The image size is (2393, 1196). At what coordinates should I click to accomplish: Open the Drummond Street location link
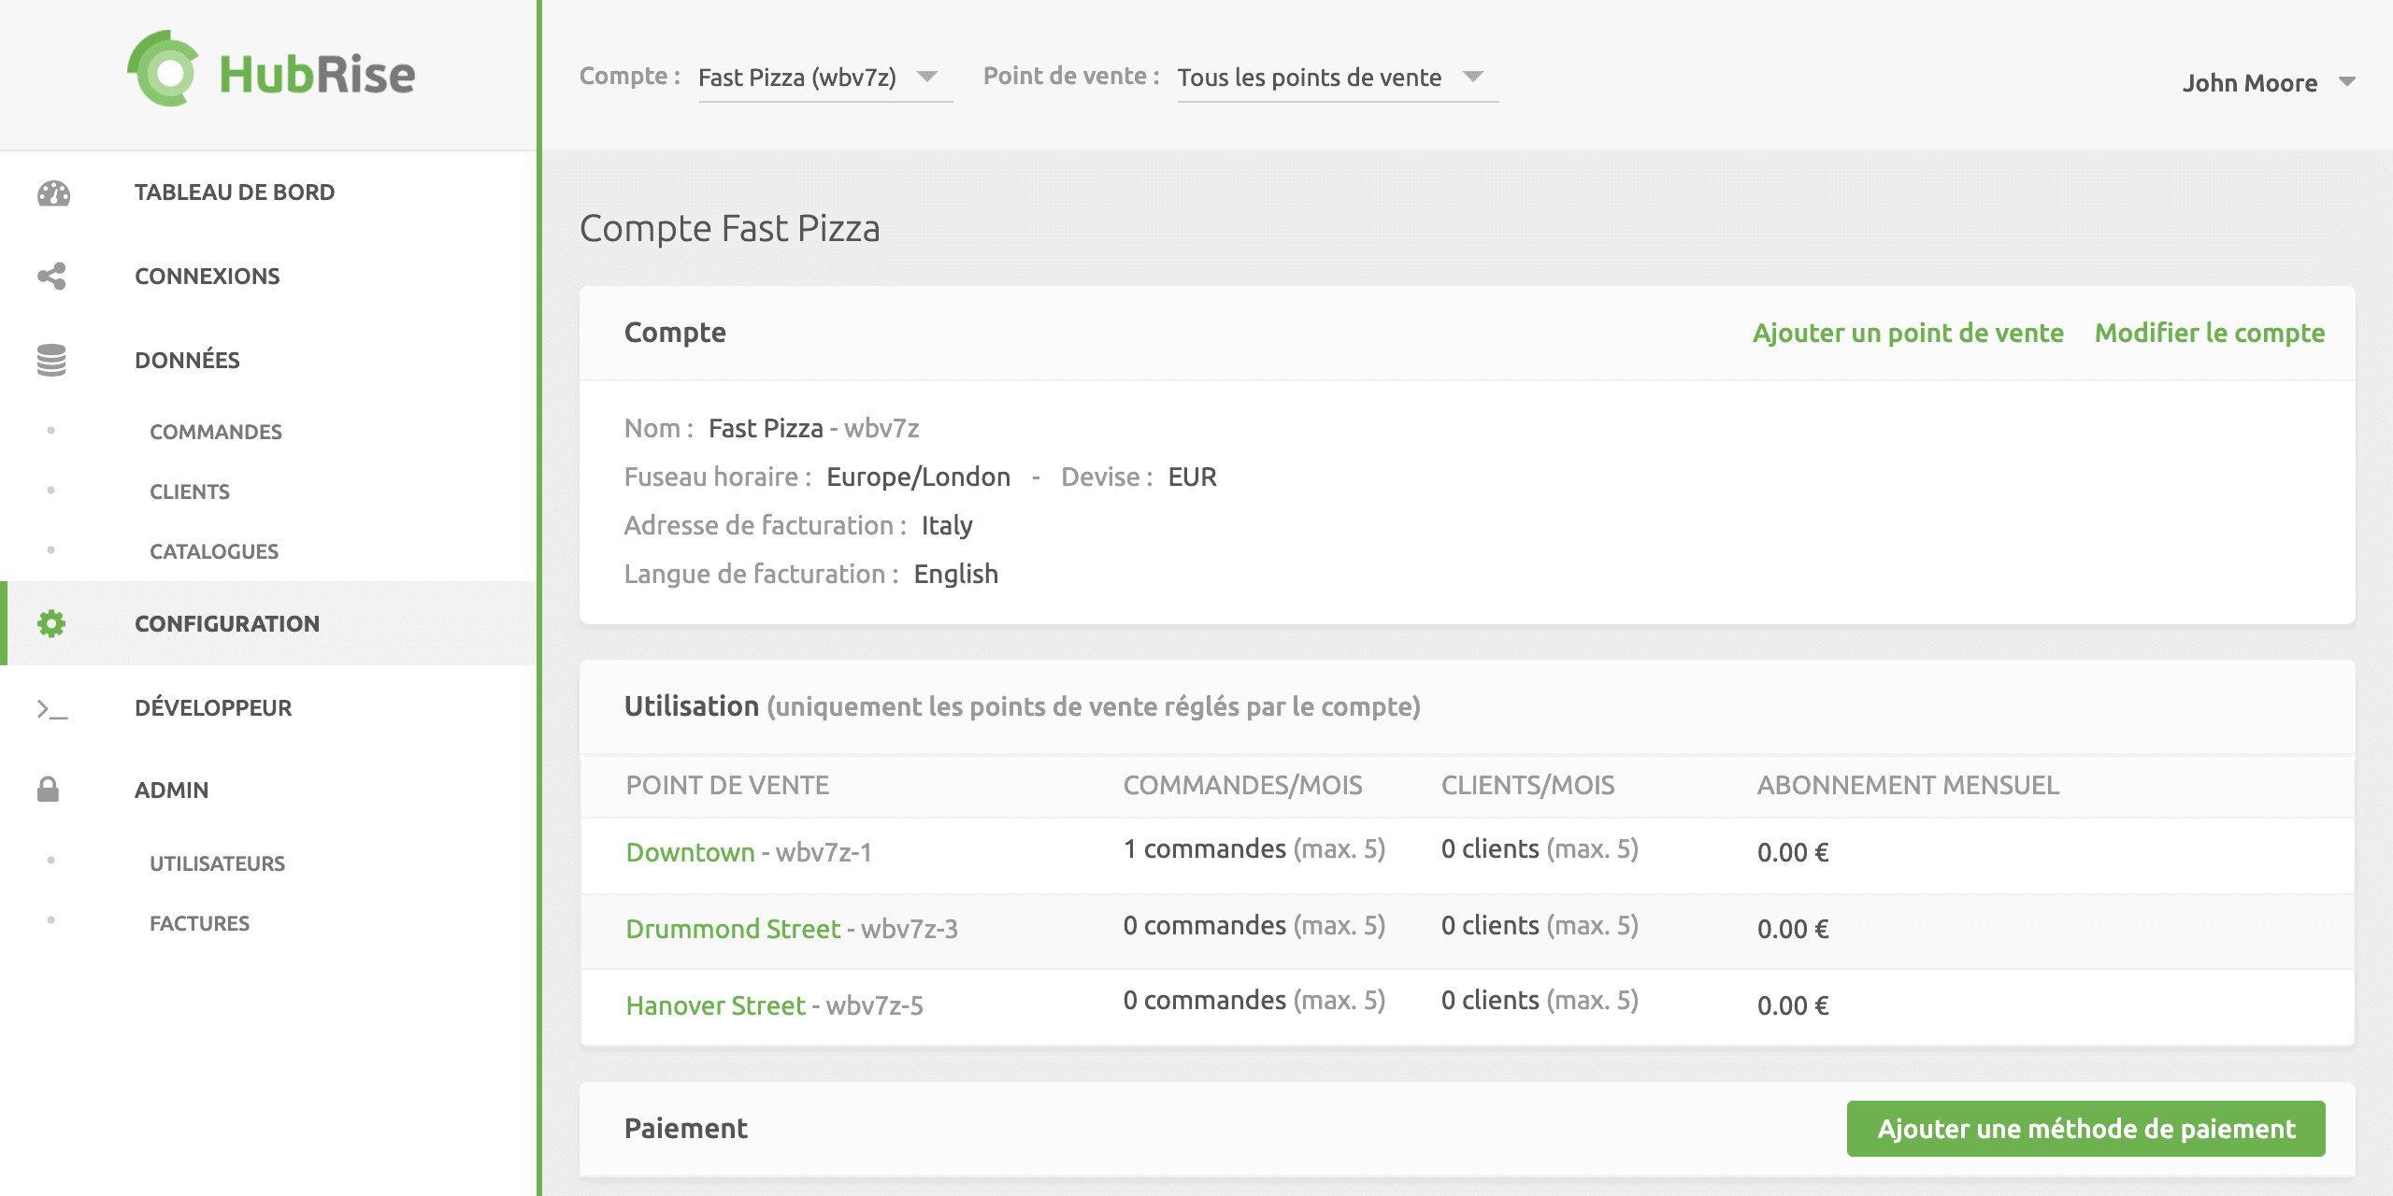733,929
